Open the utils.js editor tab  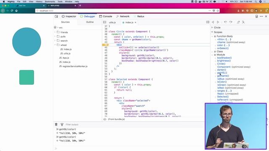click(112, 22)
